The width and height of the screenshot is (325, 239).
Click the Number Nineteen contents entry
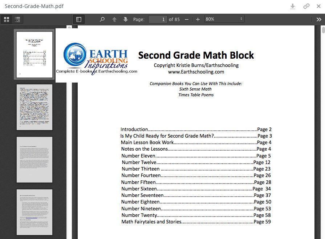click(x=196, y=209)
